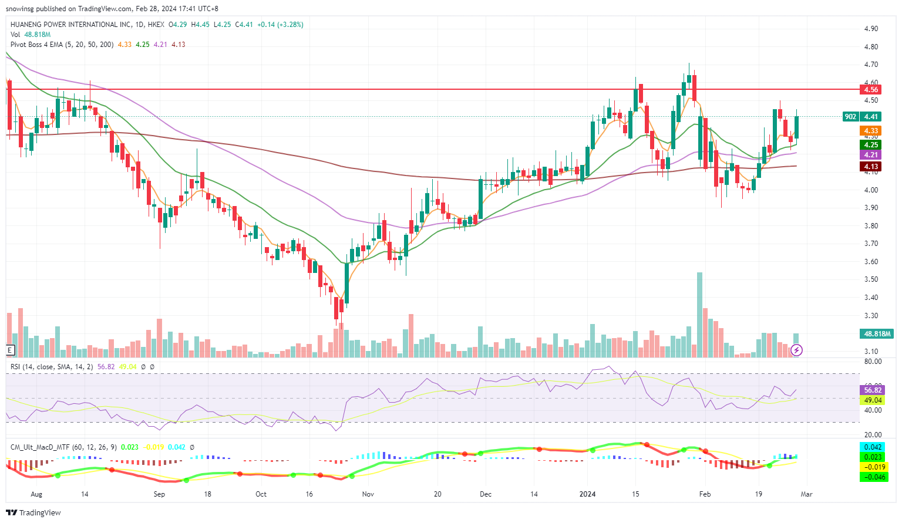Click the open value O4.29
Viewport: 902px width, 523px height.
(178, 25)
